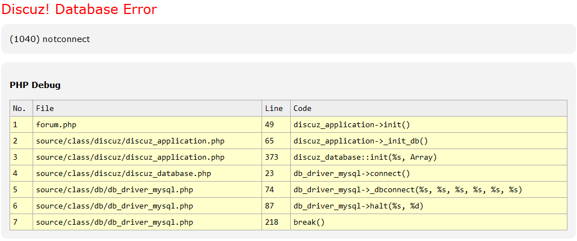Click db_driver_mysql.php file in row 5

(x=147, y=189)
